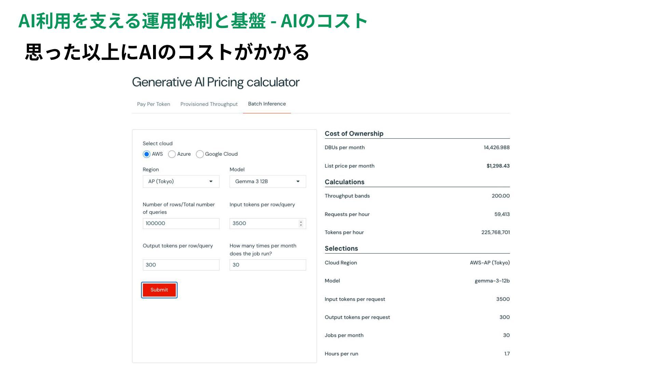This screenshot has width=656, height=369.
Task: Click the Cost of Ownership heading
Action: [354, 134]
